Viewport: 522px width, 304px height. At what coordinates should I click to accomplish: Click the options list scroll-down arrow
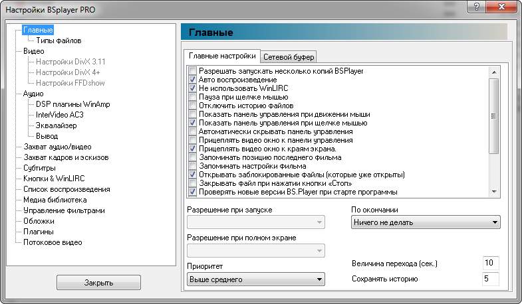494,192
